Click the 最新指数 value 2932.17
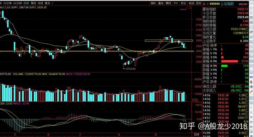 coord(243,9)
